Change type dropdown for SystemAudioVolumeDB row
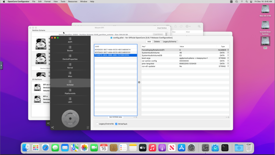 (228, 56)
